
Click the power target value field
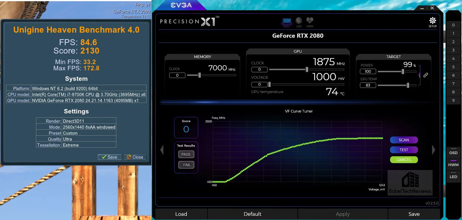(x=368, y=71)
